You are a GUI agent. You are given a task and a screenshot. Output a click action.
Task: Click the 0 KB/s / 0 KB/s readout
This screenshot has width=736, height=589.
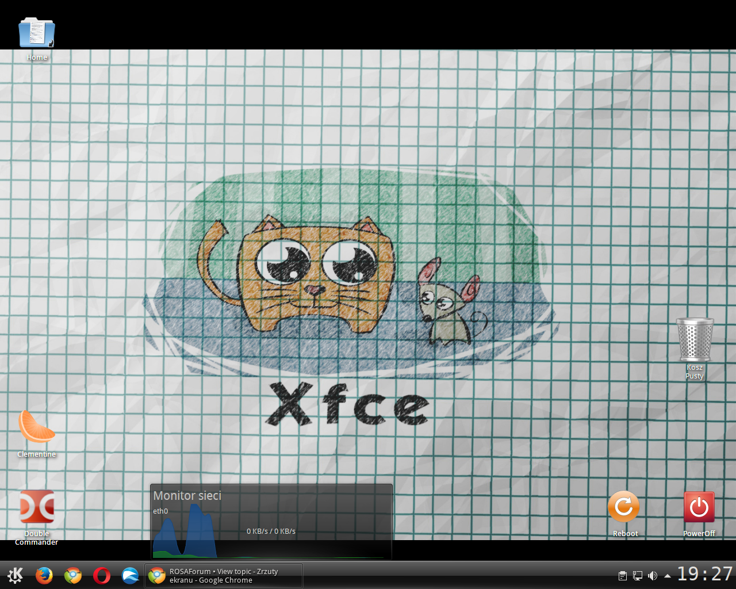(x=271, y=531)
